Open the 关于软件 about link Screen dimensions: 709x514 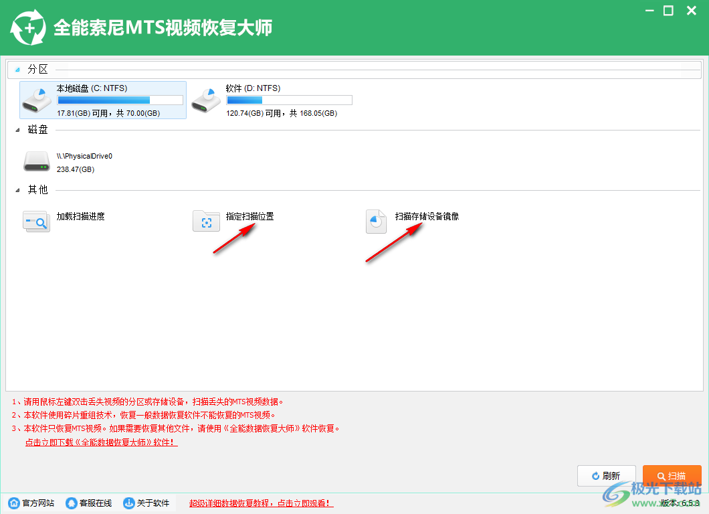[153, 503]
